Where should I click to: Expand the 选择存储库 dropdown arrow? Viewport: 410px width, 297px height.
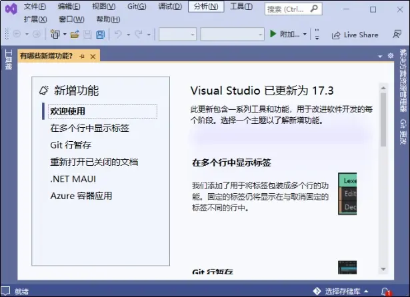click(366, 291)
